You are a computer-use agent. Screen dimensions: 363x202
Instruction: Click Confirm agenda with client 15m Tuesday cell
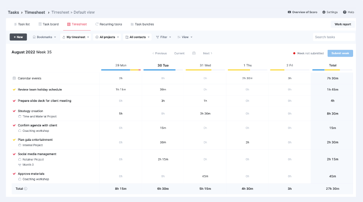pyautogui.click(x=163, y=128)
